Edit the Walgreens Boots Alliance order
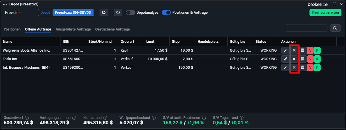 [285, 50]
